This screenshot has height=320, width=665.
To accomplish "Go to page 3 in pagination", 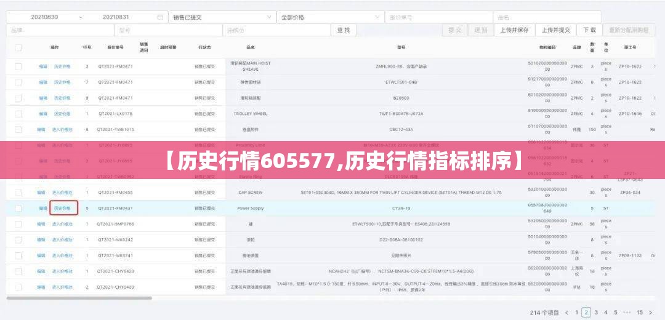I will pos(596,313).
